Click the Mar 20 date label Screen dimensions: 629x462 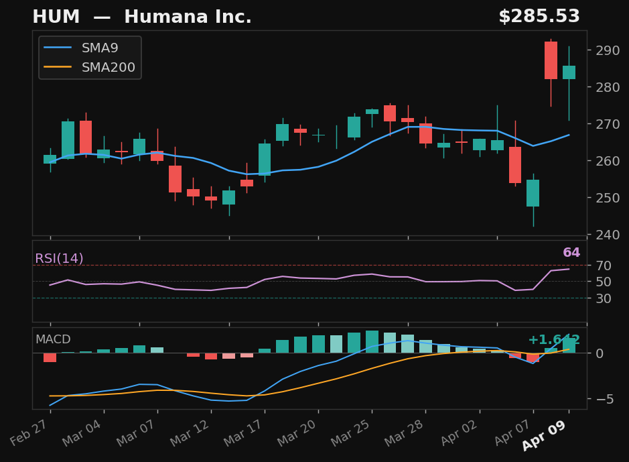click(x=297, y=433)
